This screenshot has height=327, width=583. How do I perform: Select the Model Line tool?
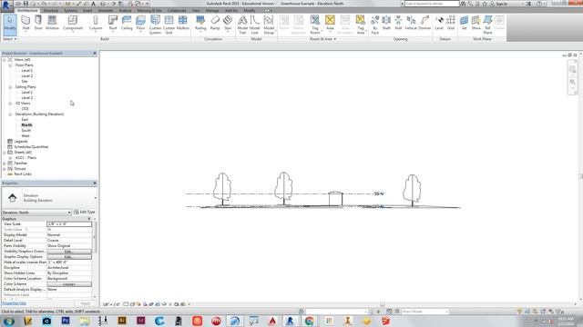point(255,25)
